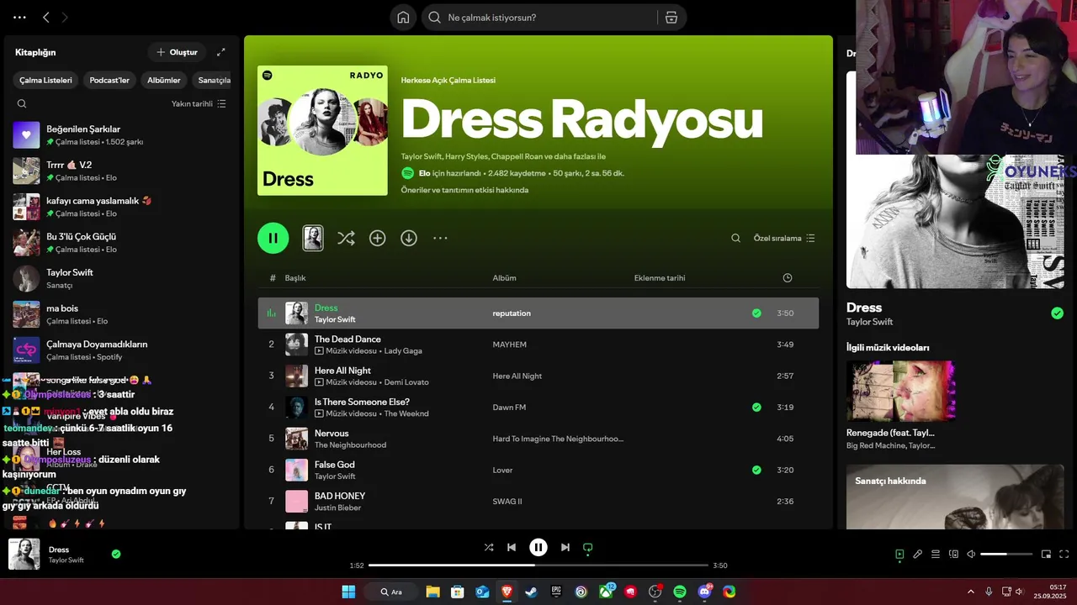Open 'Bu 3'lü Çok Güçlü' playlist
The width and height of the screenshot is (1077, 605).
coord(122,243)
